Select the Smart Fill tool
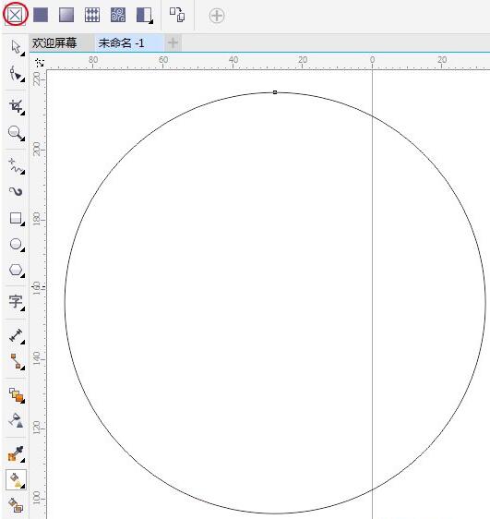490x519 pixels. (x=15, y=505)
